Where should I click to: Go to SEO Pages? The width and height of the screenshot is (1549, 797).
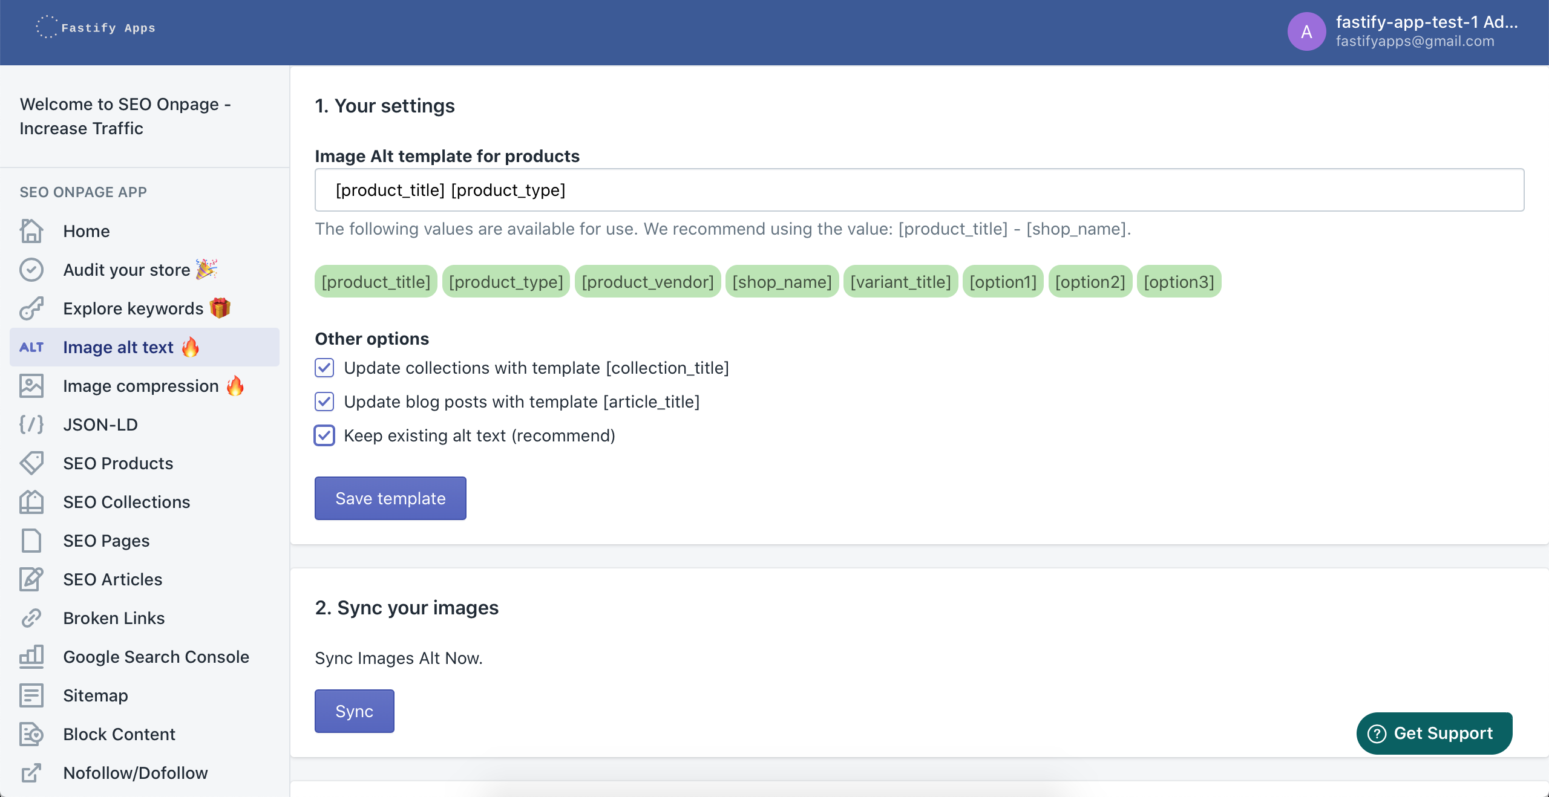(x=145, y=541)
